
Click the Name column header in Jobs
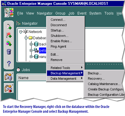click(x=32, y=78)
